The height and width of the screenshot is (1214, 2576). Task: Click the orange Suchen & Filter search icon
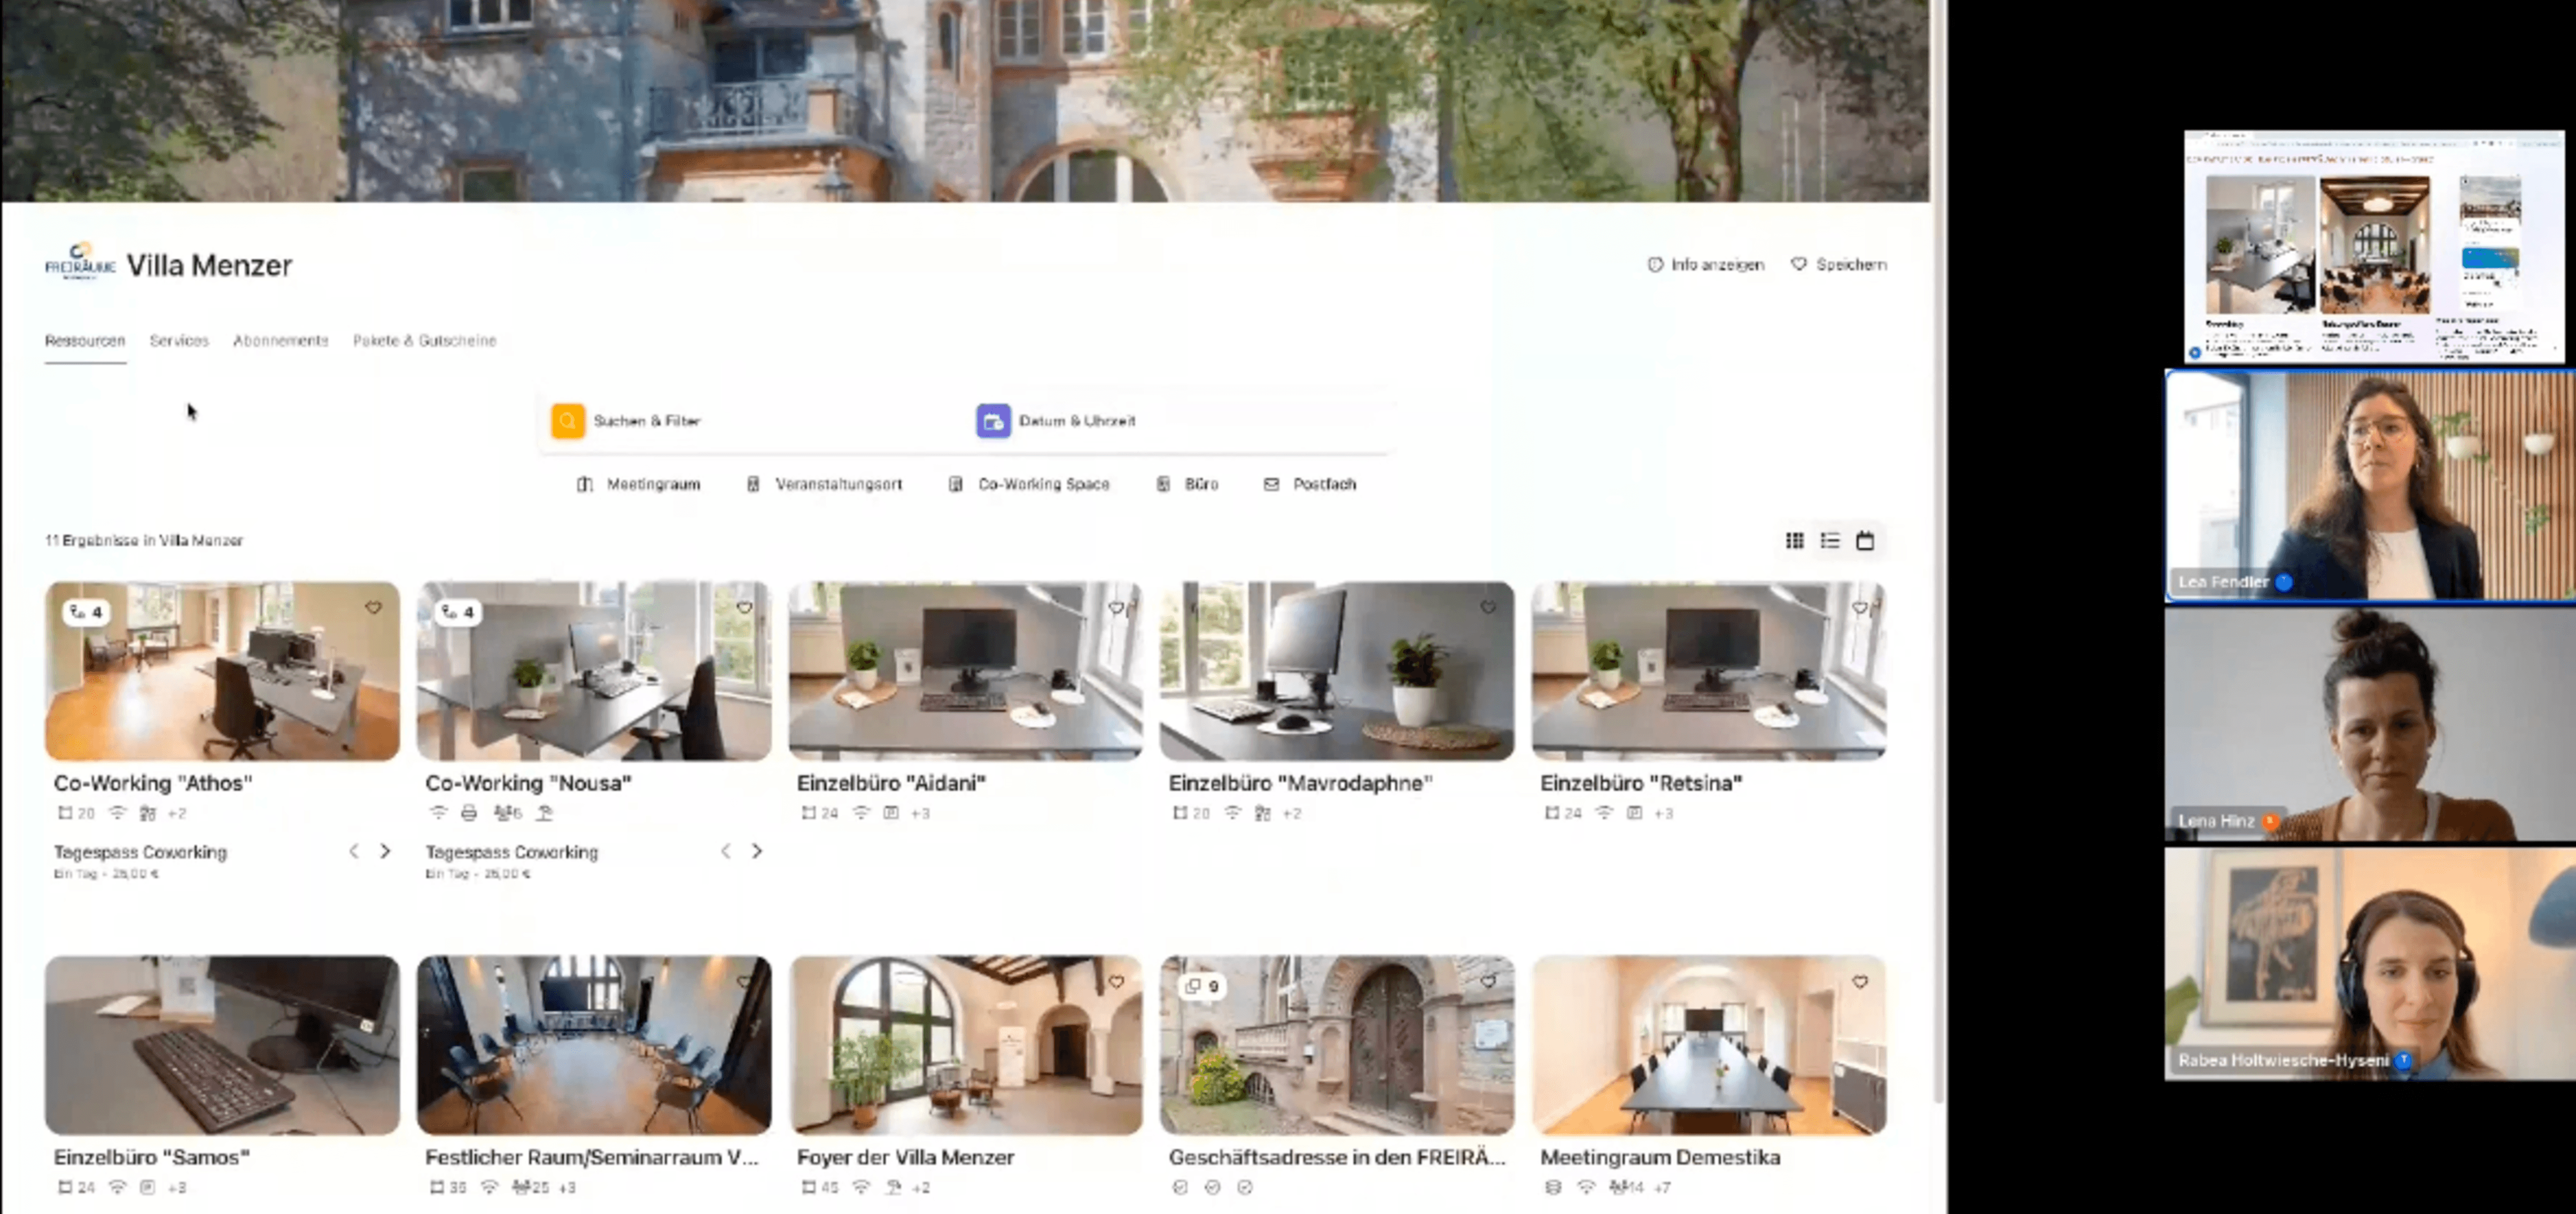click(567, 421)
